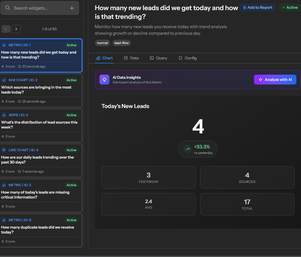
Task: Click the bar chart icon on the Chart tab
Action: coord(98,58)
